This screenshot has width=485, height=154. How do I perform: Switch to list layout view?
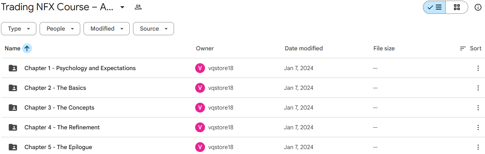click(x=434, y=7)
